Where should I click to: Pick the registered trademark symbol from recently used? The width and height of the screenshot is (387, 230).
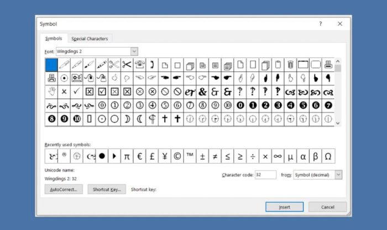click(64, 156)
